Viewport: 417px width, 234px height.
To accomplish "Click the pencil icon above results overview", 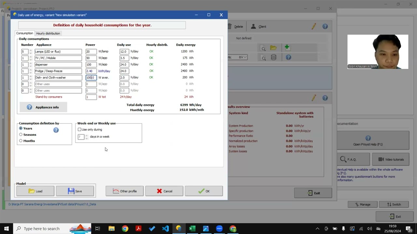I will pyautogui.click(x=314, y=98).
